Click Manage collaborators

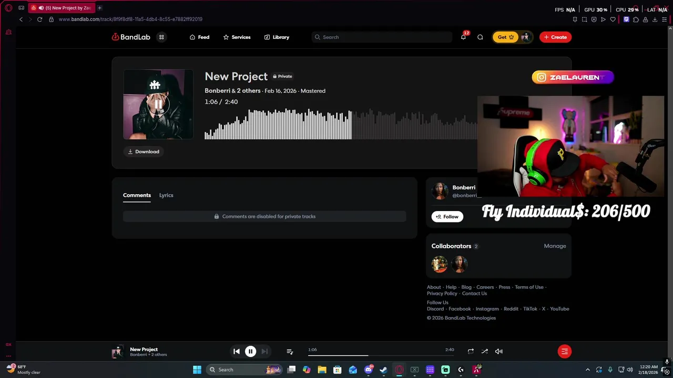(555, 246)
